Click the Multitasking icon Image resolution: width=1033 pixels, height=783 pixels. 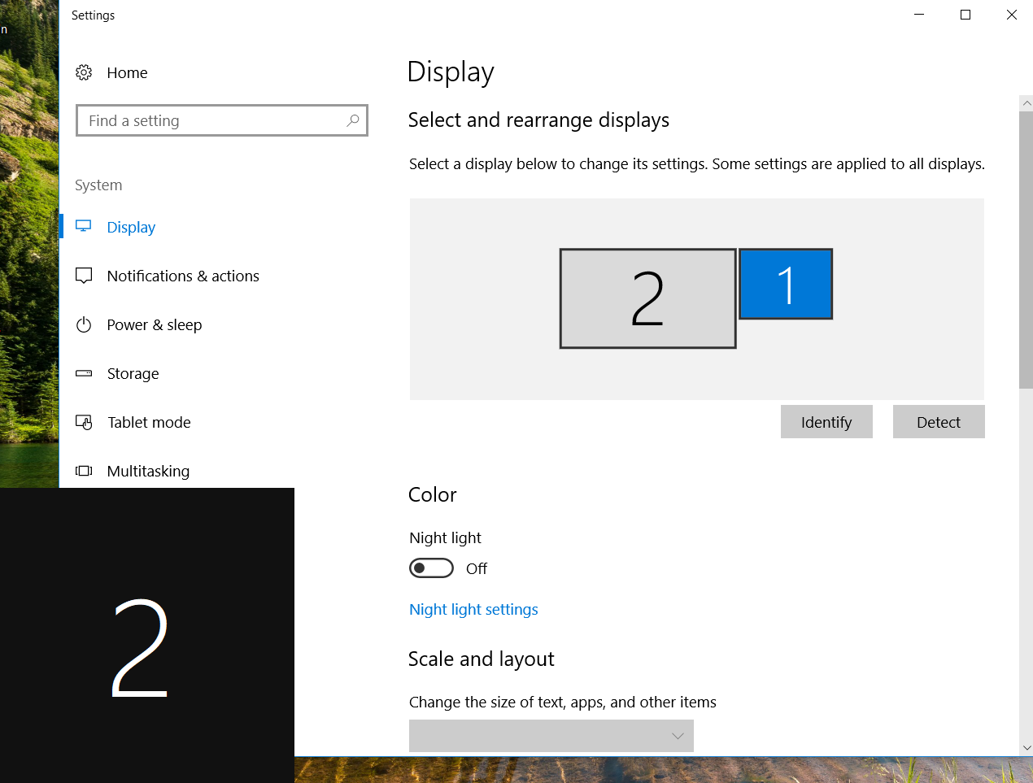84,472
